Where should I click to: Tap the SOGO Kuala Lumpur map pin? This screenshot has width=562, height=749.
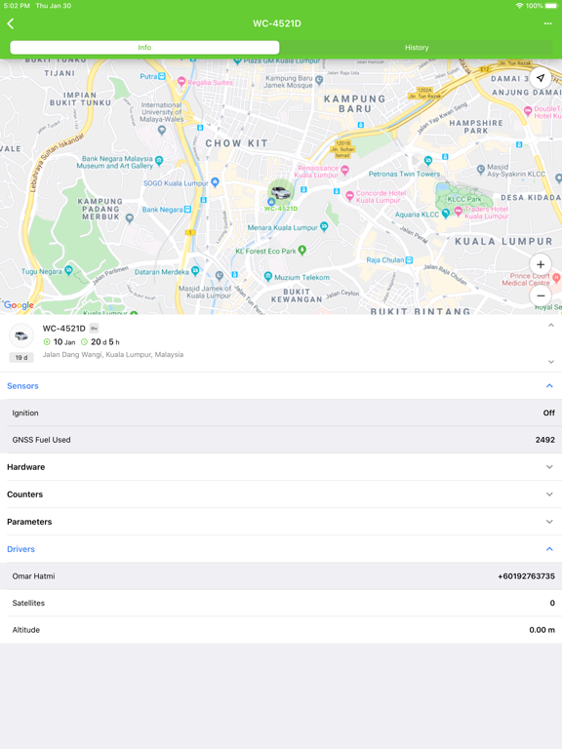[215, 181]
